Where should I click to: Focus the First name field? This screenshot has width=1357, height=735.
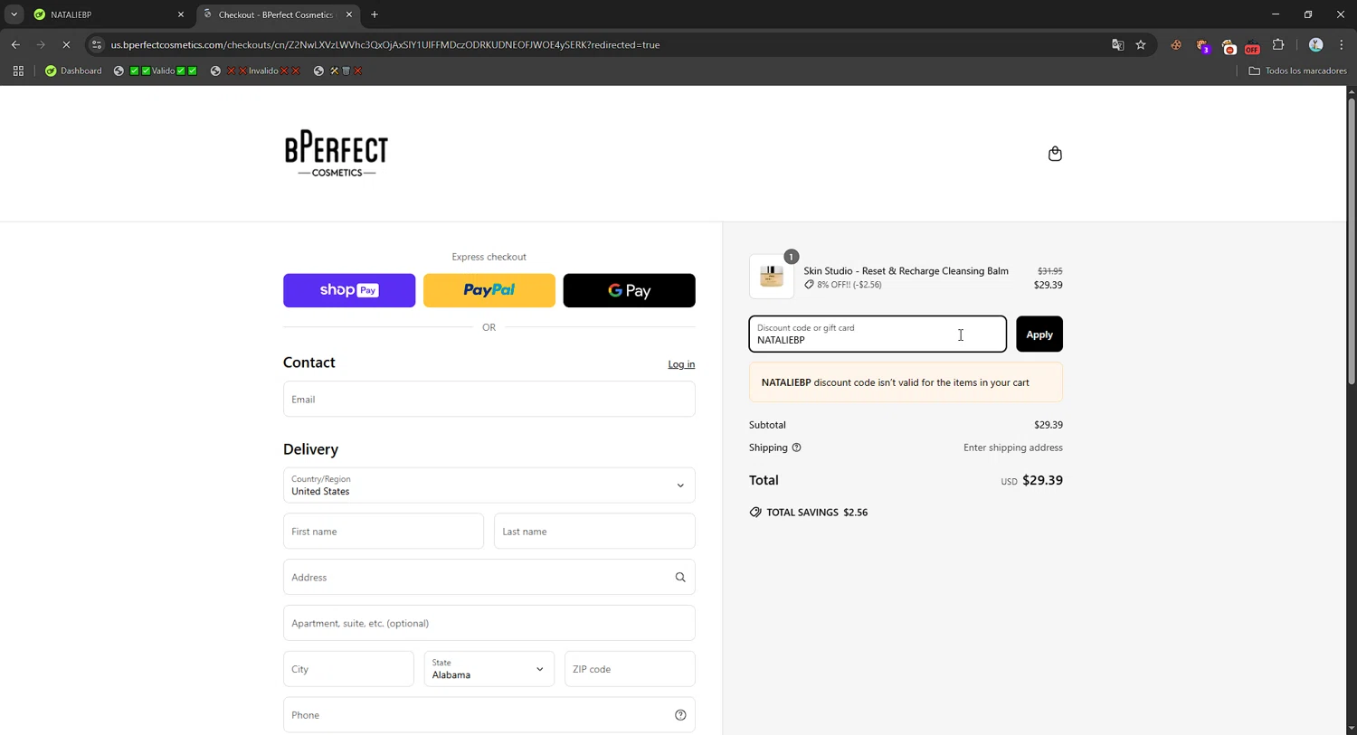pos(384,532)
